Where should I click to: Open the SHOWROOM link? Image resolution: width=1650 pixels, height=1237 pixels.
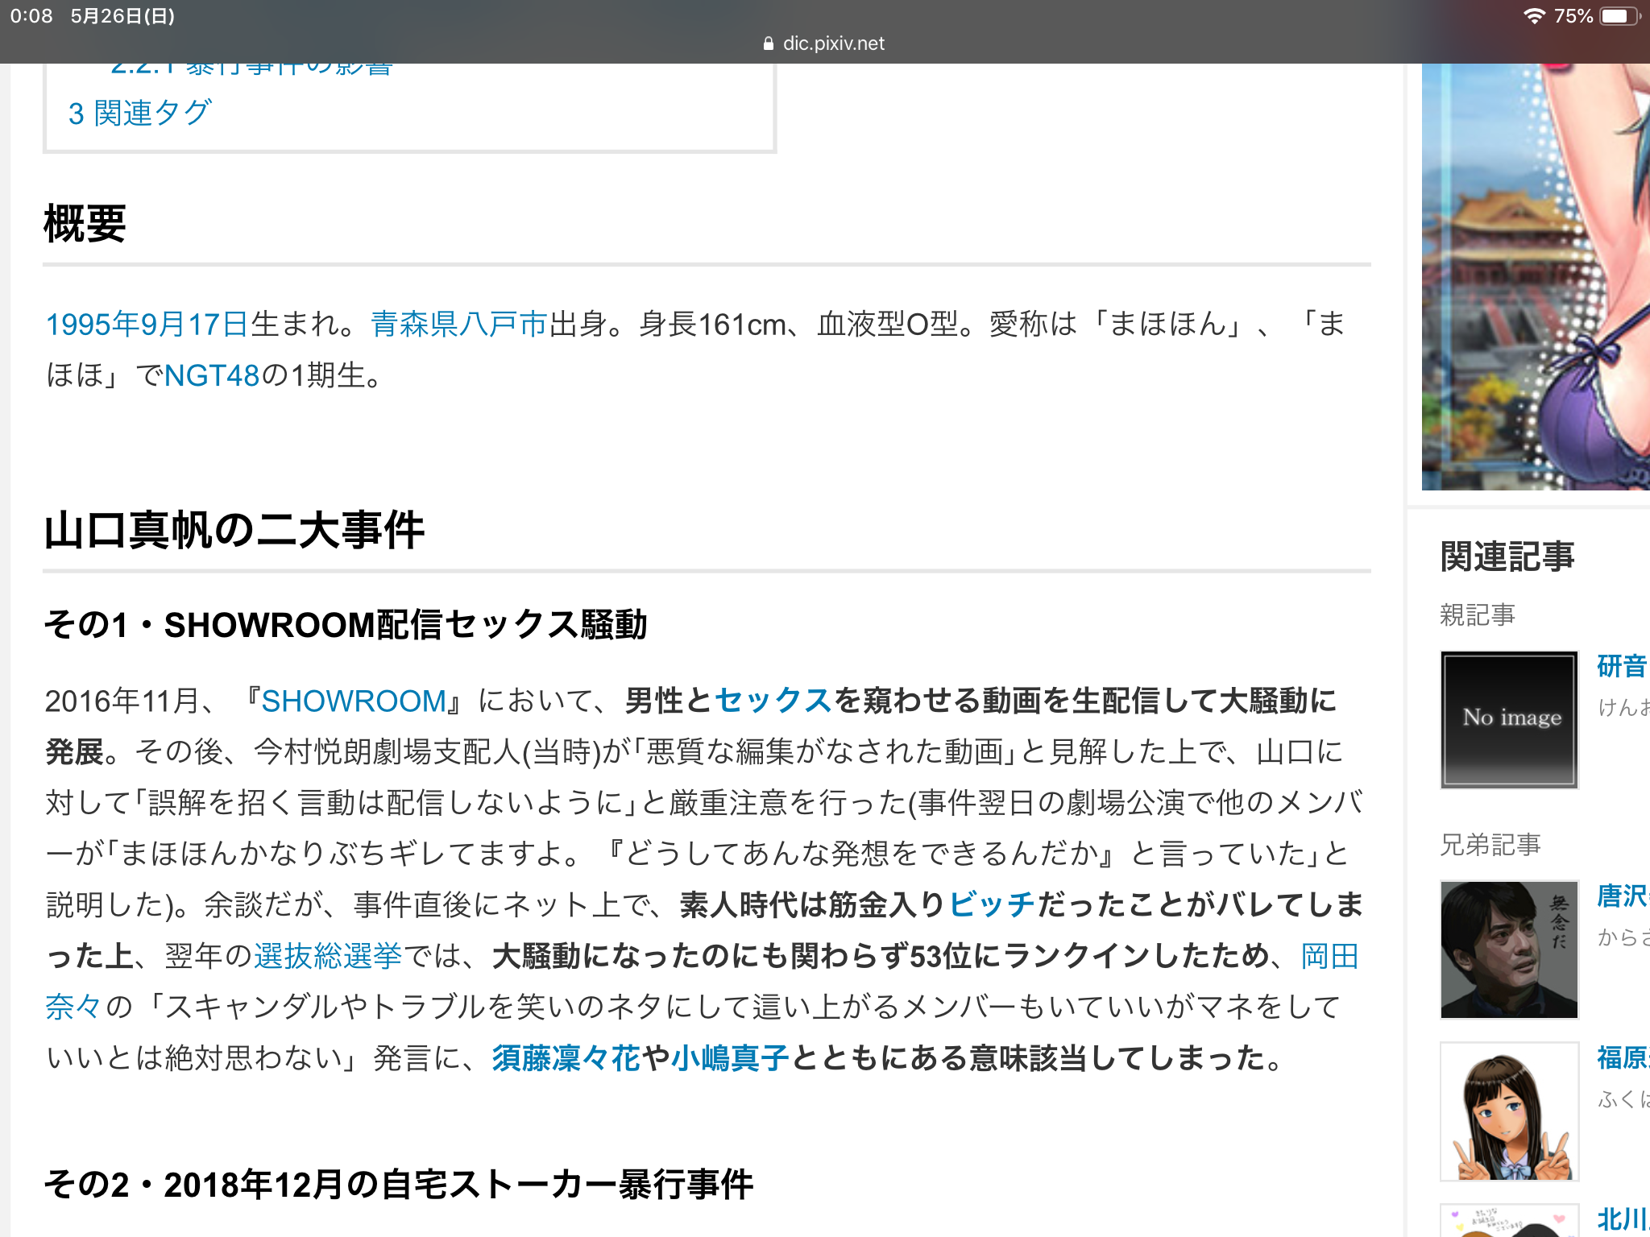[x=354, y=701]
